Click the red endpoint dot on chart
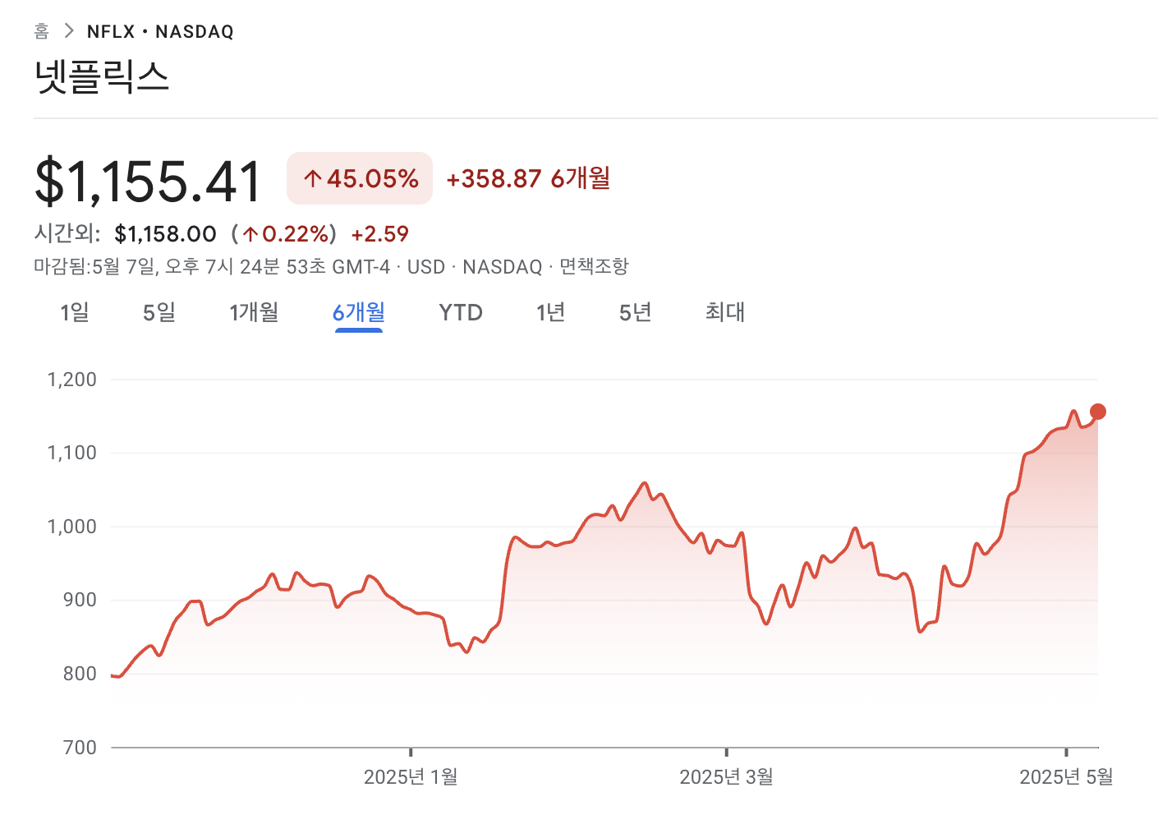 (x=1097, y=412)
